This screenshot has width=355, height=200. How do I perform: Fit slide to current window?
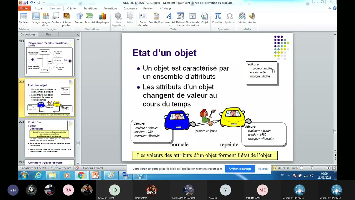pyautogui.click(x=334, y=168)
